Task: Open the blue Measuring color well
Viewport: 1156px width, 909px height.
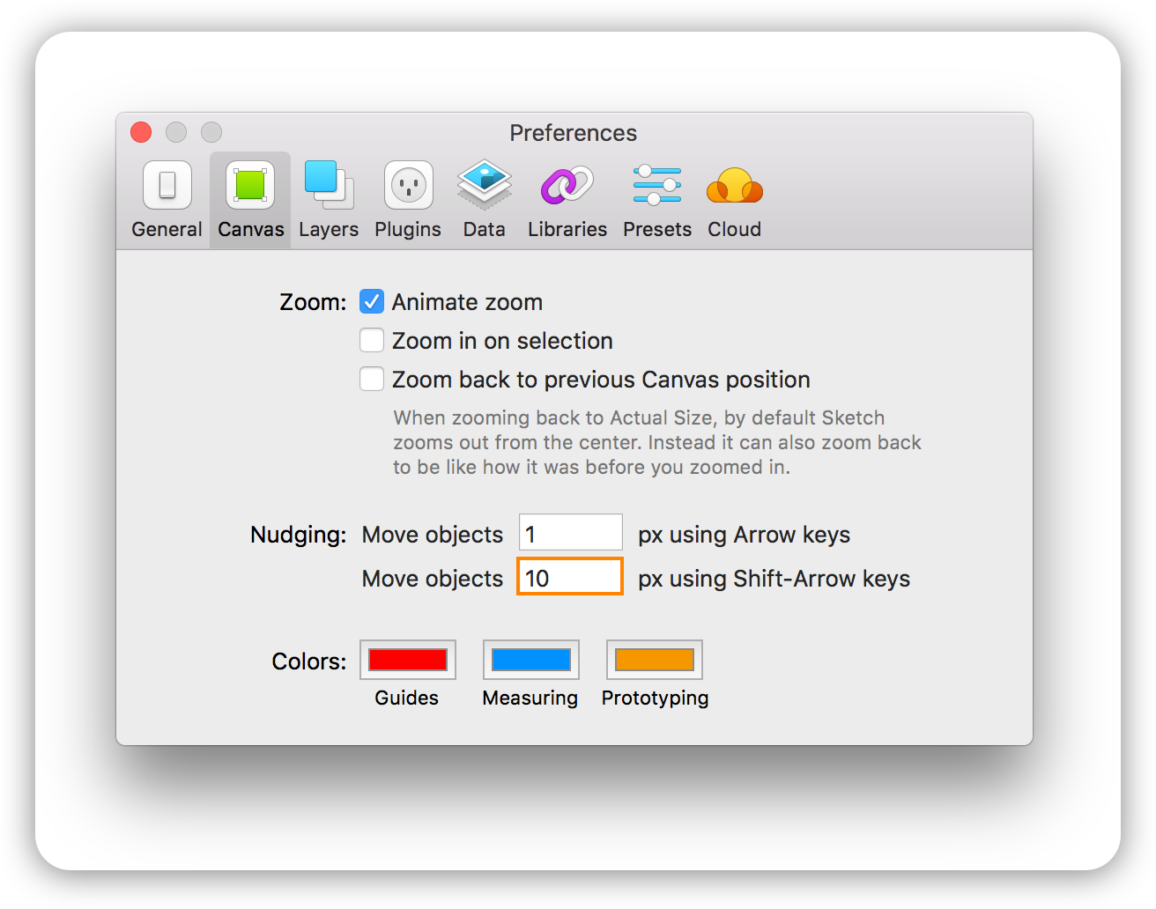Action: (531, 660)
